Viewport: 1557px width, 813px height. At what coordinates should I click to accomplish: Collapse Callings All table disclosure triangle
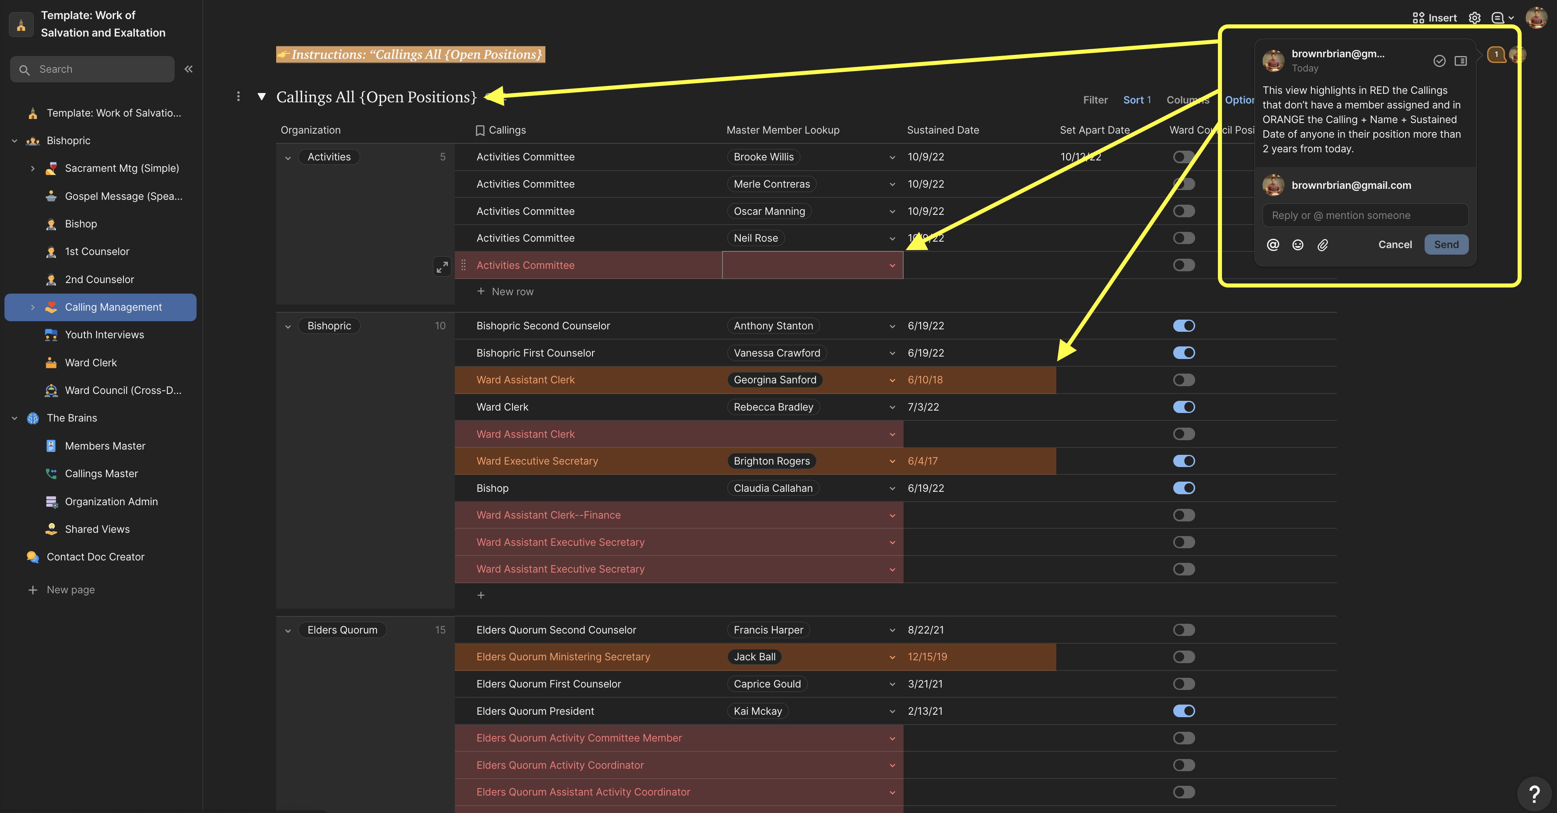[x=262, y=97]
